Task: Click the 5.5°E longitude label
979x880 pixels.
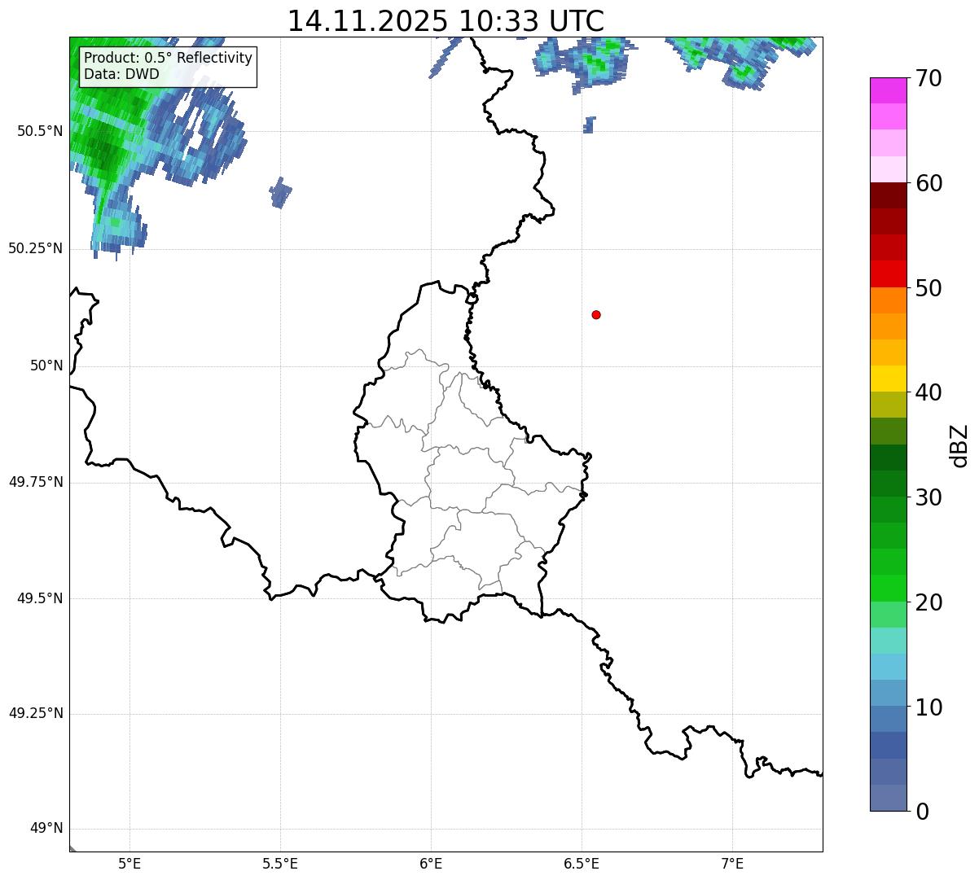Action: coord(280,863)
